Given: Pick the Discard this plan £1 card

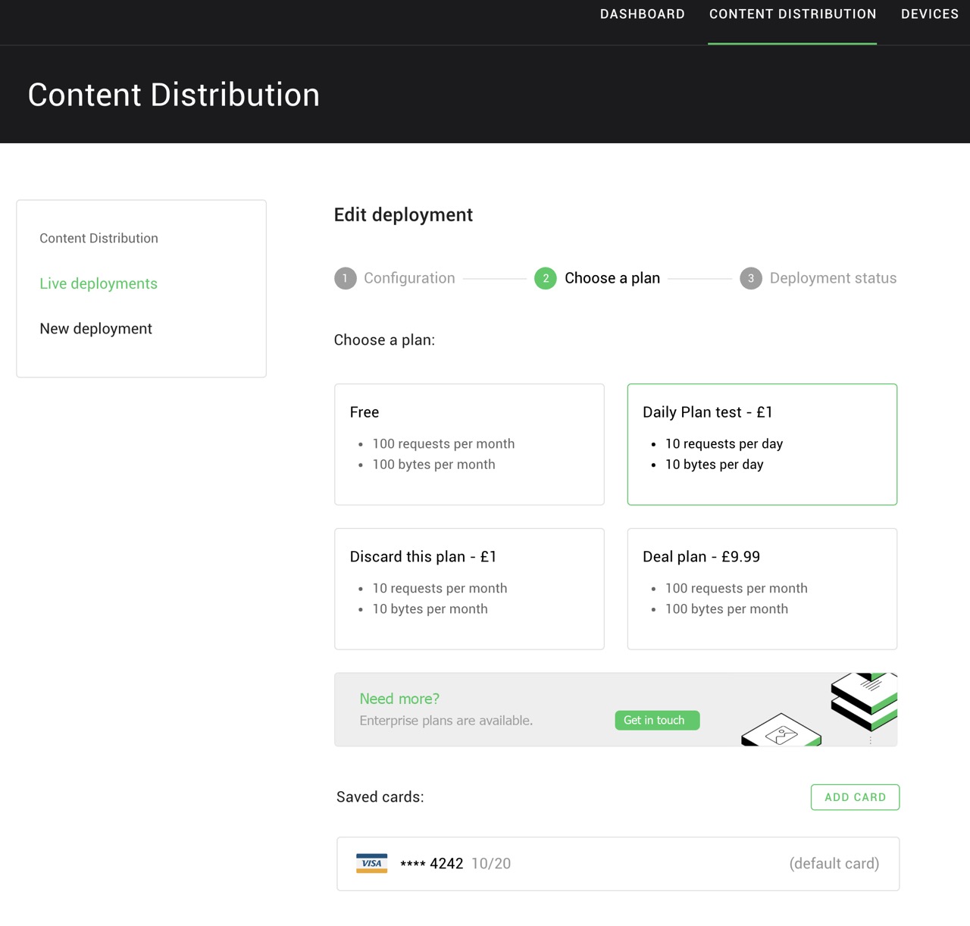Looking at the screenshot, I should click(469, 589).
